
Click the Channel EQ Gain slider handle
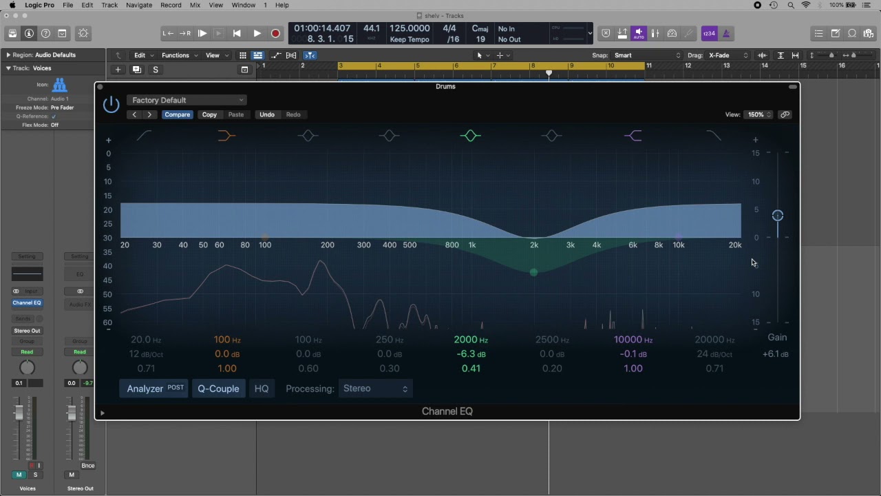(x=778, y=216)
